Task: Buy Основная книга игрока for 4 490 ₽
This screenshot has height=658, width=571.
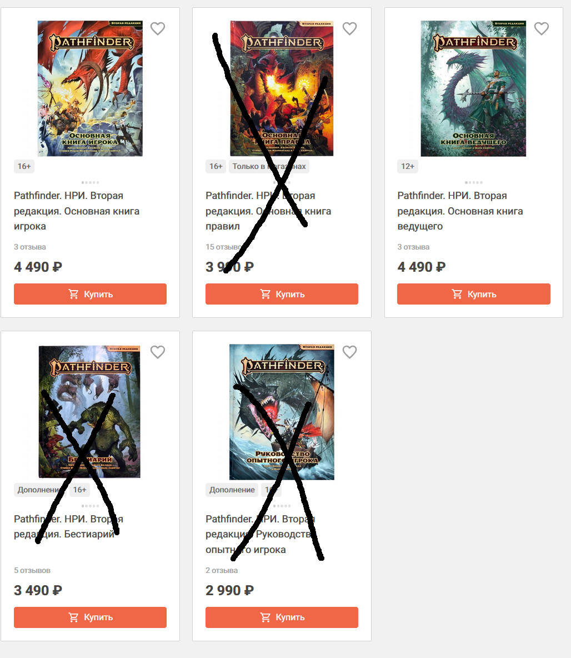Action: coord(90,294)
